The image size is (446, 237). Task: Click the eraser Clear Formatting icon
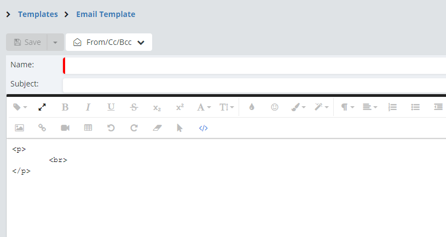point(157,128)
